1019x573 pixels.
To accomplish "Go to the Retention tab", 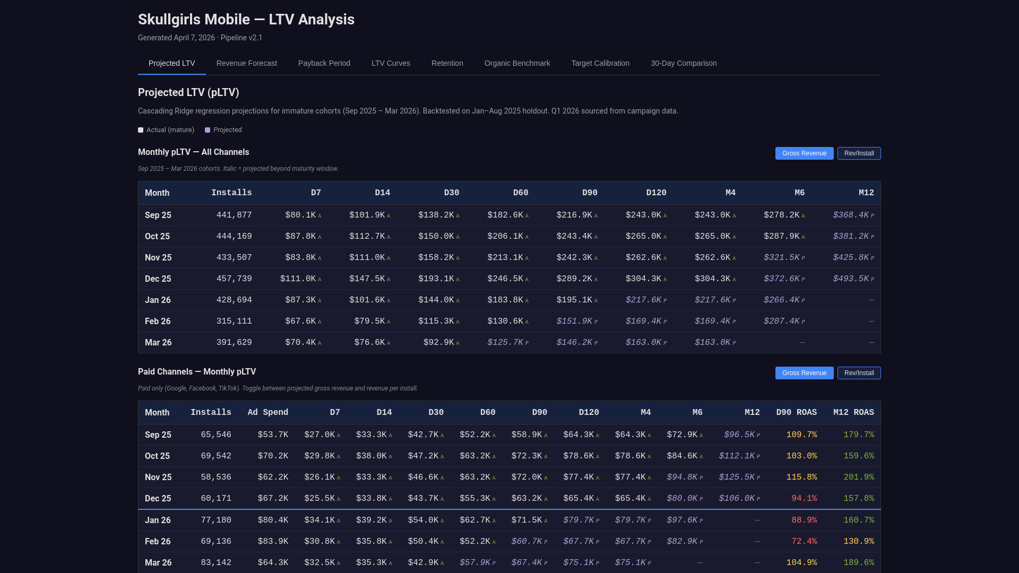I will click(x=447, y=63).
